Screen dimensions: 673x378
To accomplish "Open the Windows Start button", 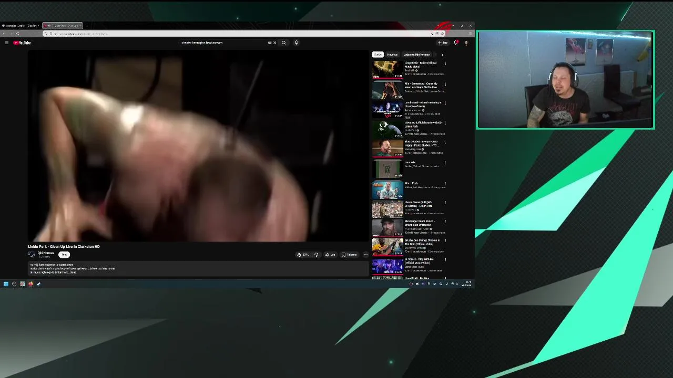I will coord(6,284).
